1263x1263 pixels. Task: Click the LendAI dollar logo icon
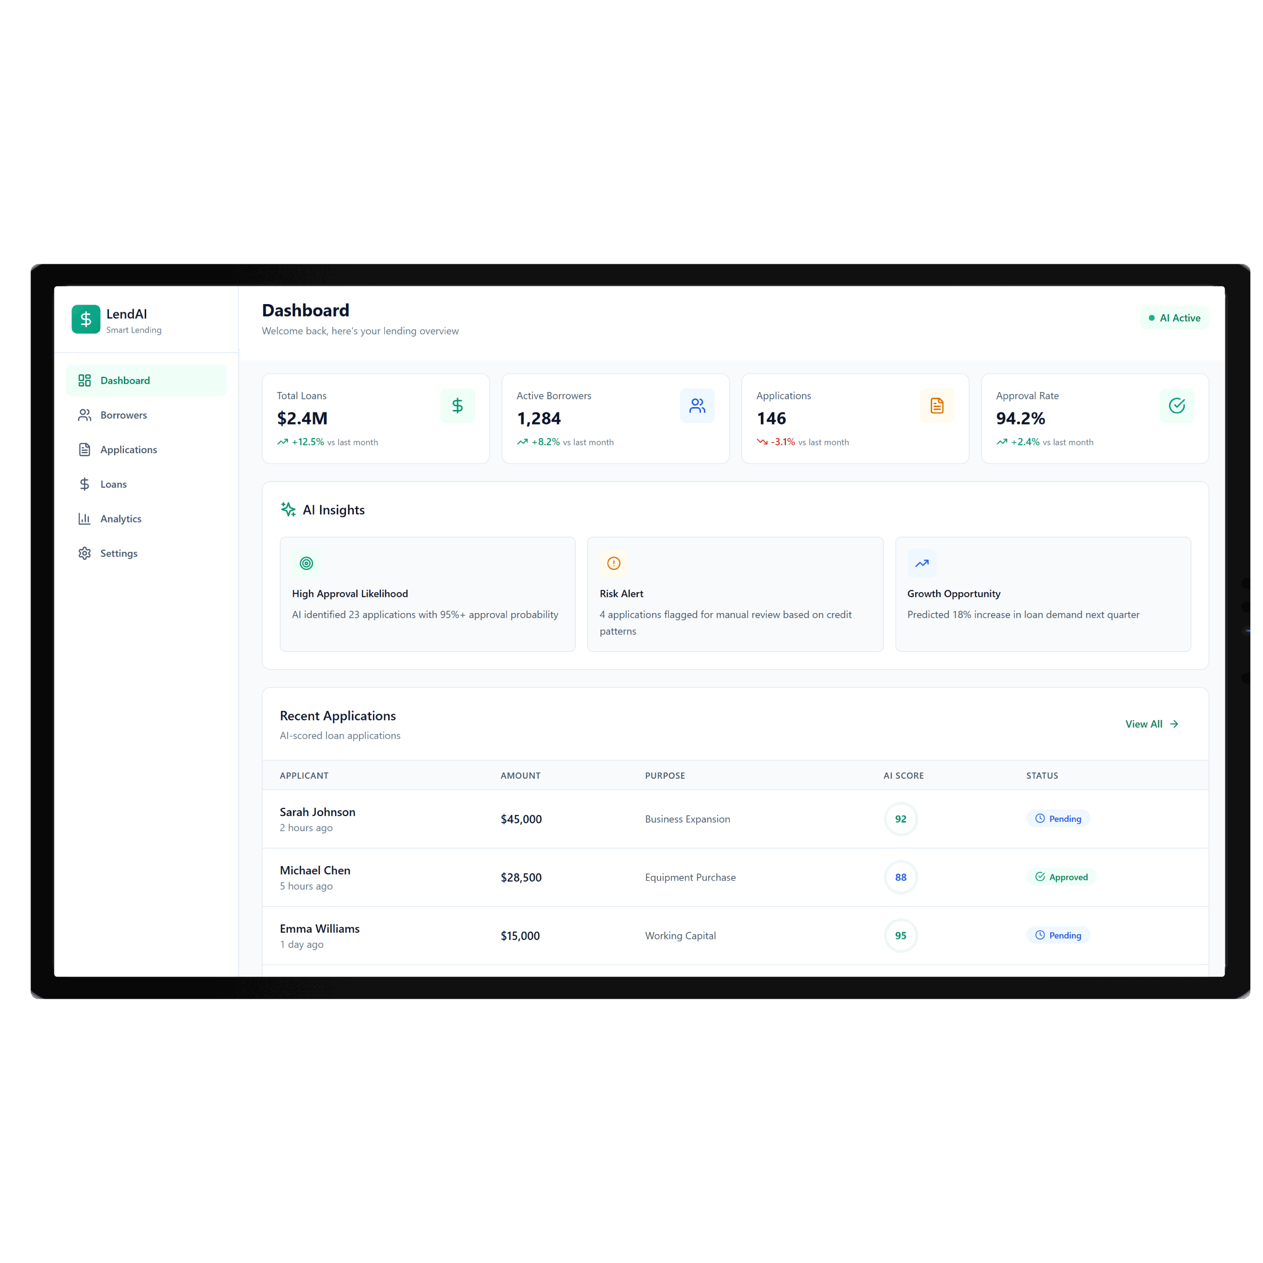point(85,320)
